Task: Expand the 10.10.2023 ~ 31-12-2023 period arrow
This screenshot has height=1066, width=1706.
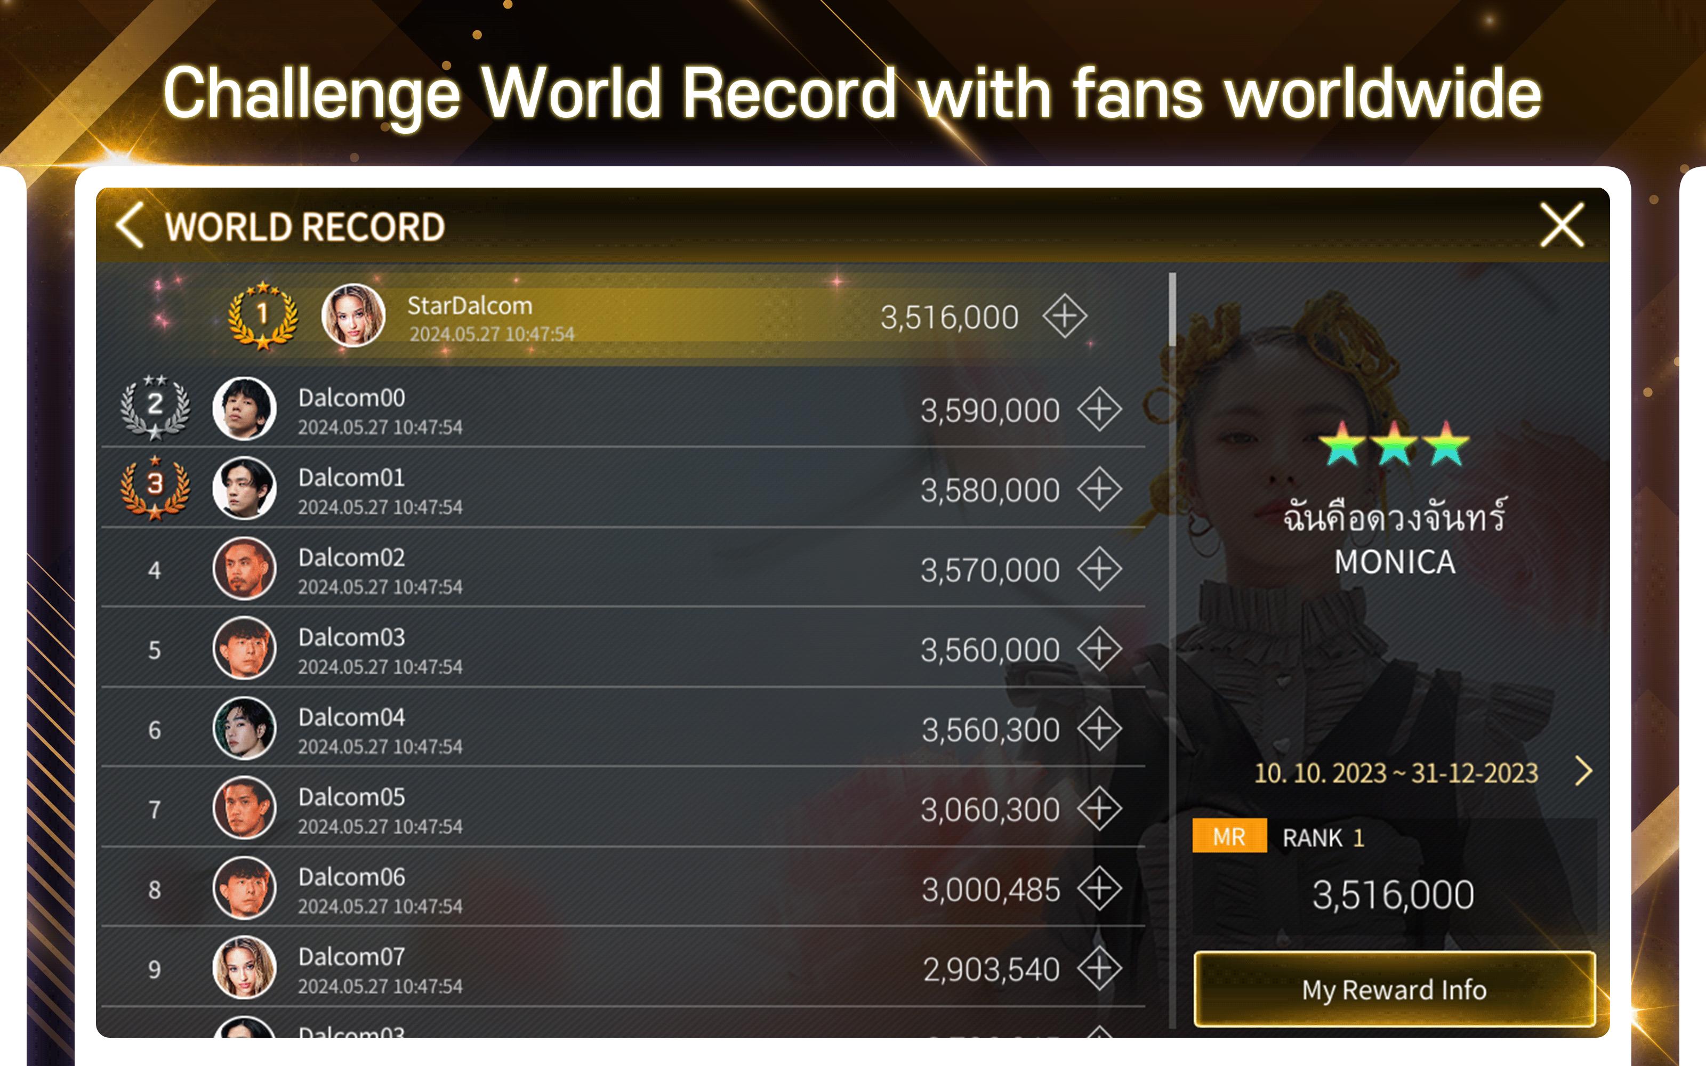Action: (1583, 771)
